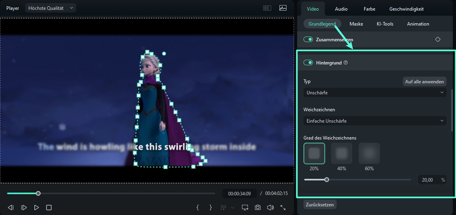Image resolution: width=456 pixels, height=215 pixels.
Task: Click the Grad des Weichzeichnens label
Action: coord(330,138)
